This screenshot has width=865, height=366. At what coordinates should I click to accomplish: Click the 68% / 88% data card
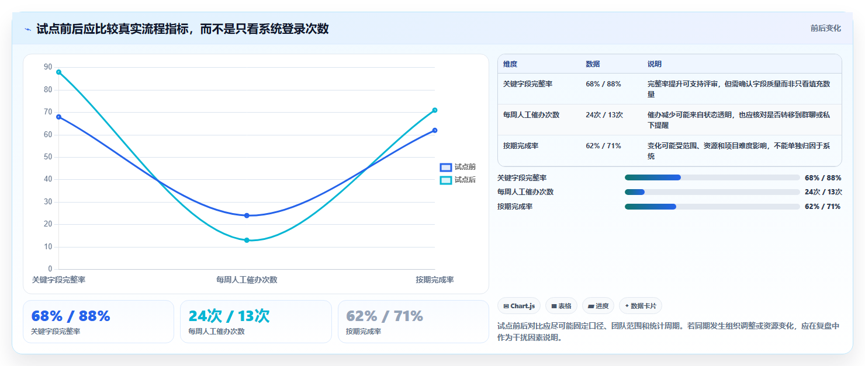click(x=98, y=322)
